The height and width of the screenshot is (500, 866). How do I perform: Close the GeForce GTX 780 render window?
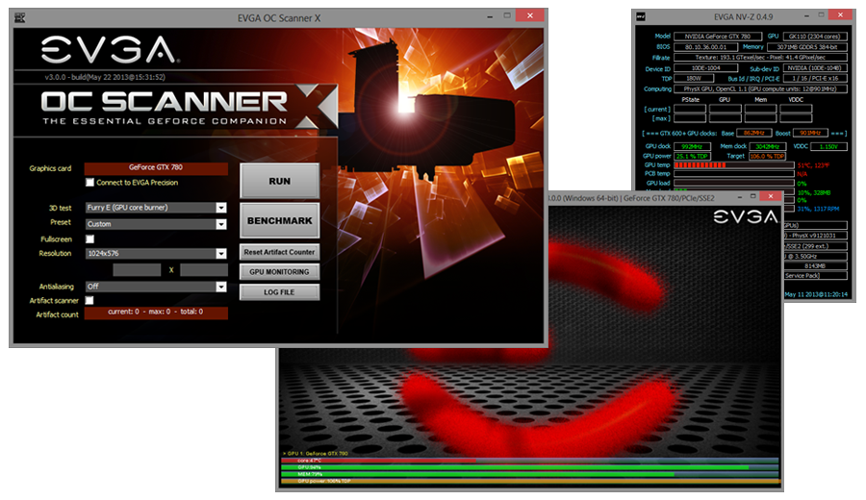point(771,196)
